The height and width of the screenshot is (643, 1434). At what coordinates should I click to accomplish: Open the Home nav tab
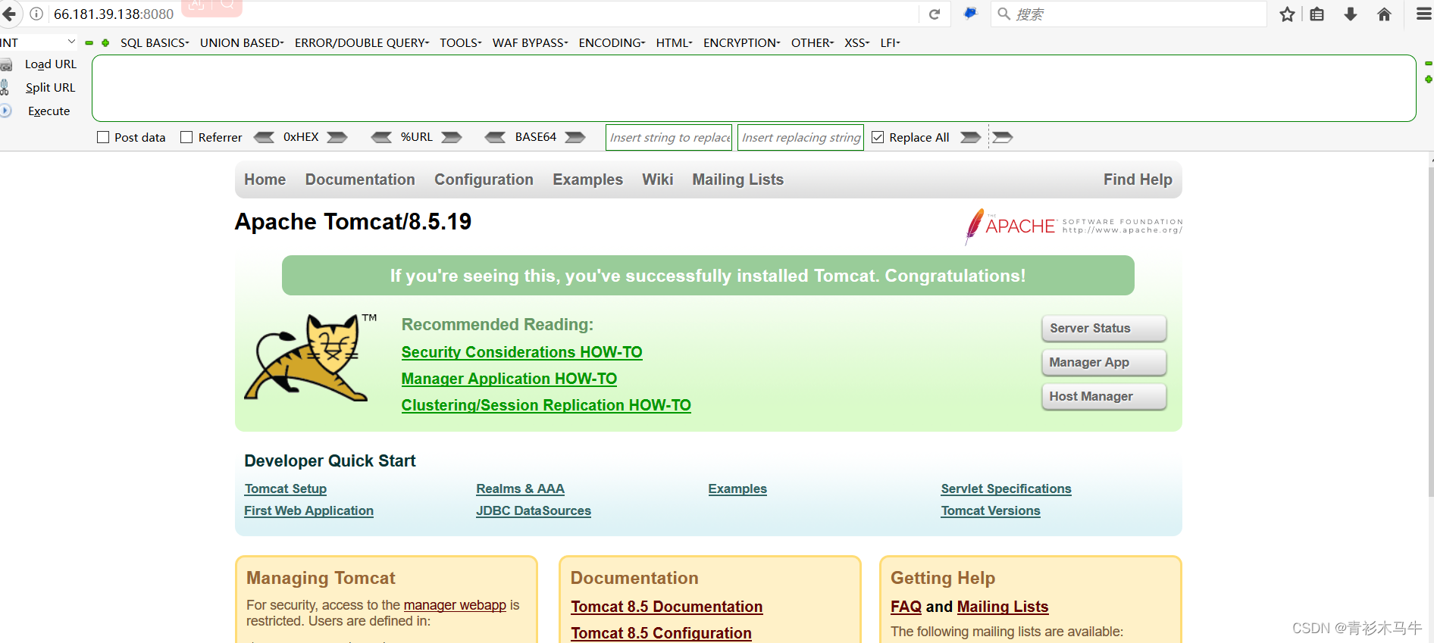[265, 179]
